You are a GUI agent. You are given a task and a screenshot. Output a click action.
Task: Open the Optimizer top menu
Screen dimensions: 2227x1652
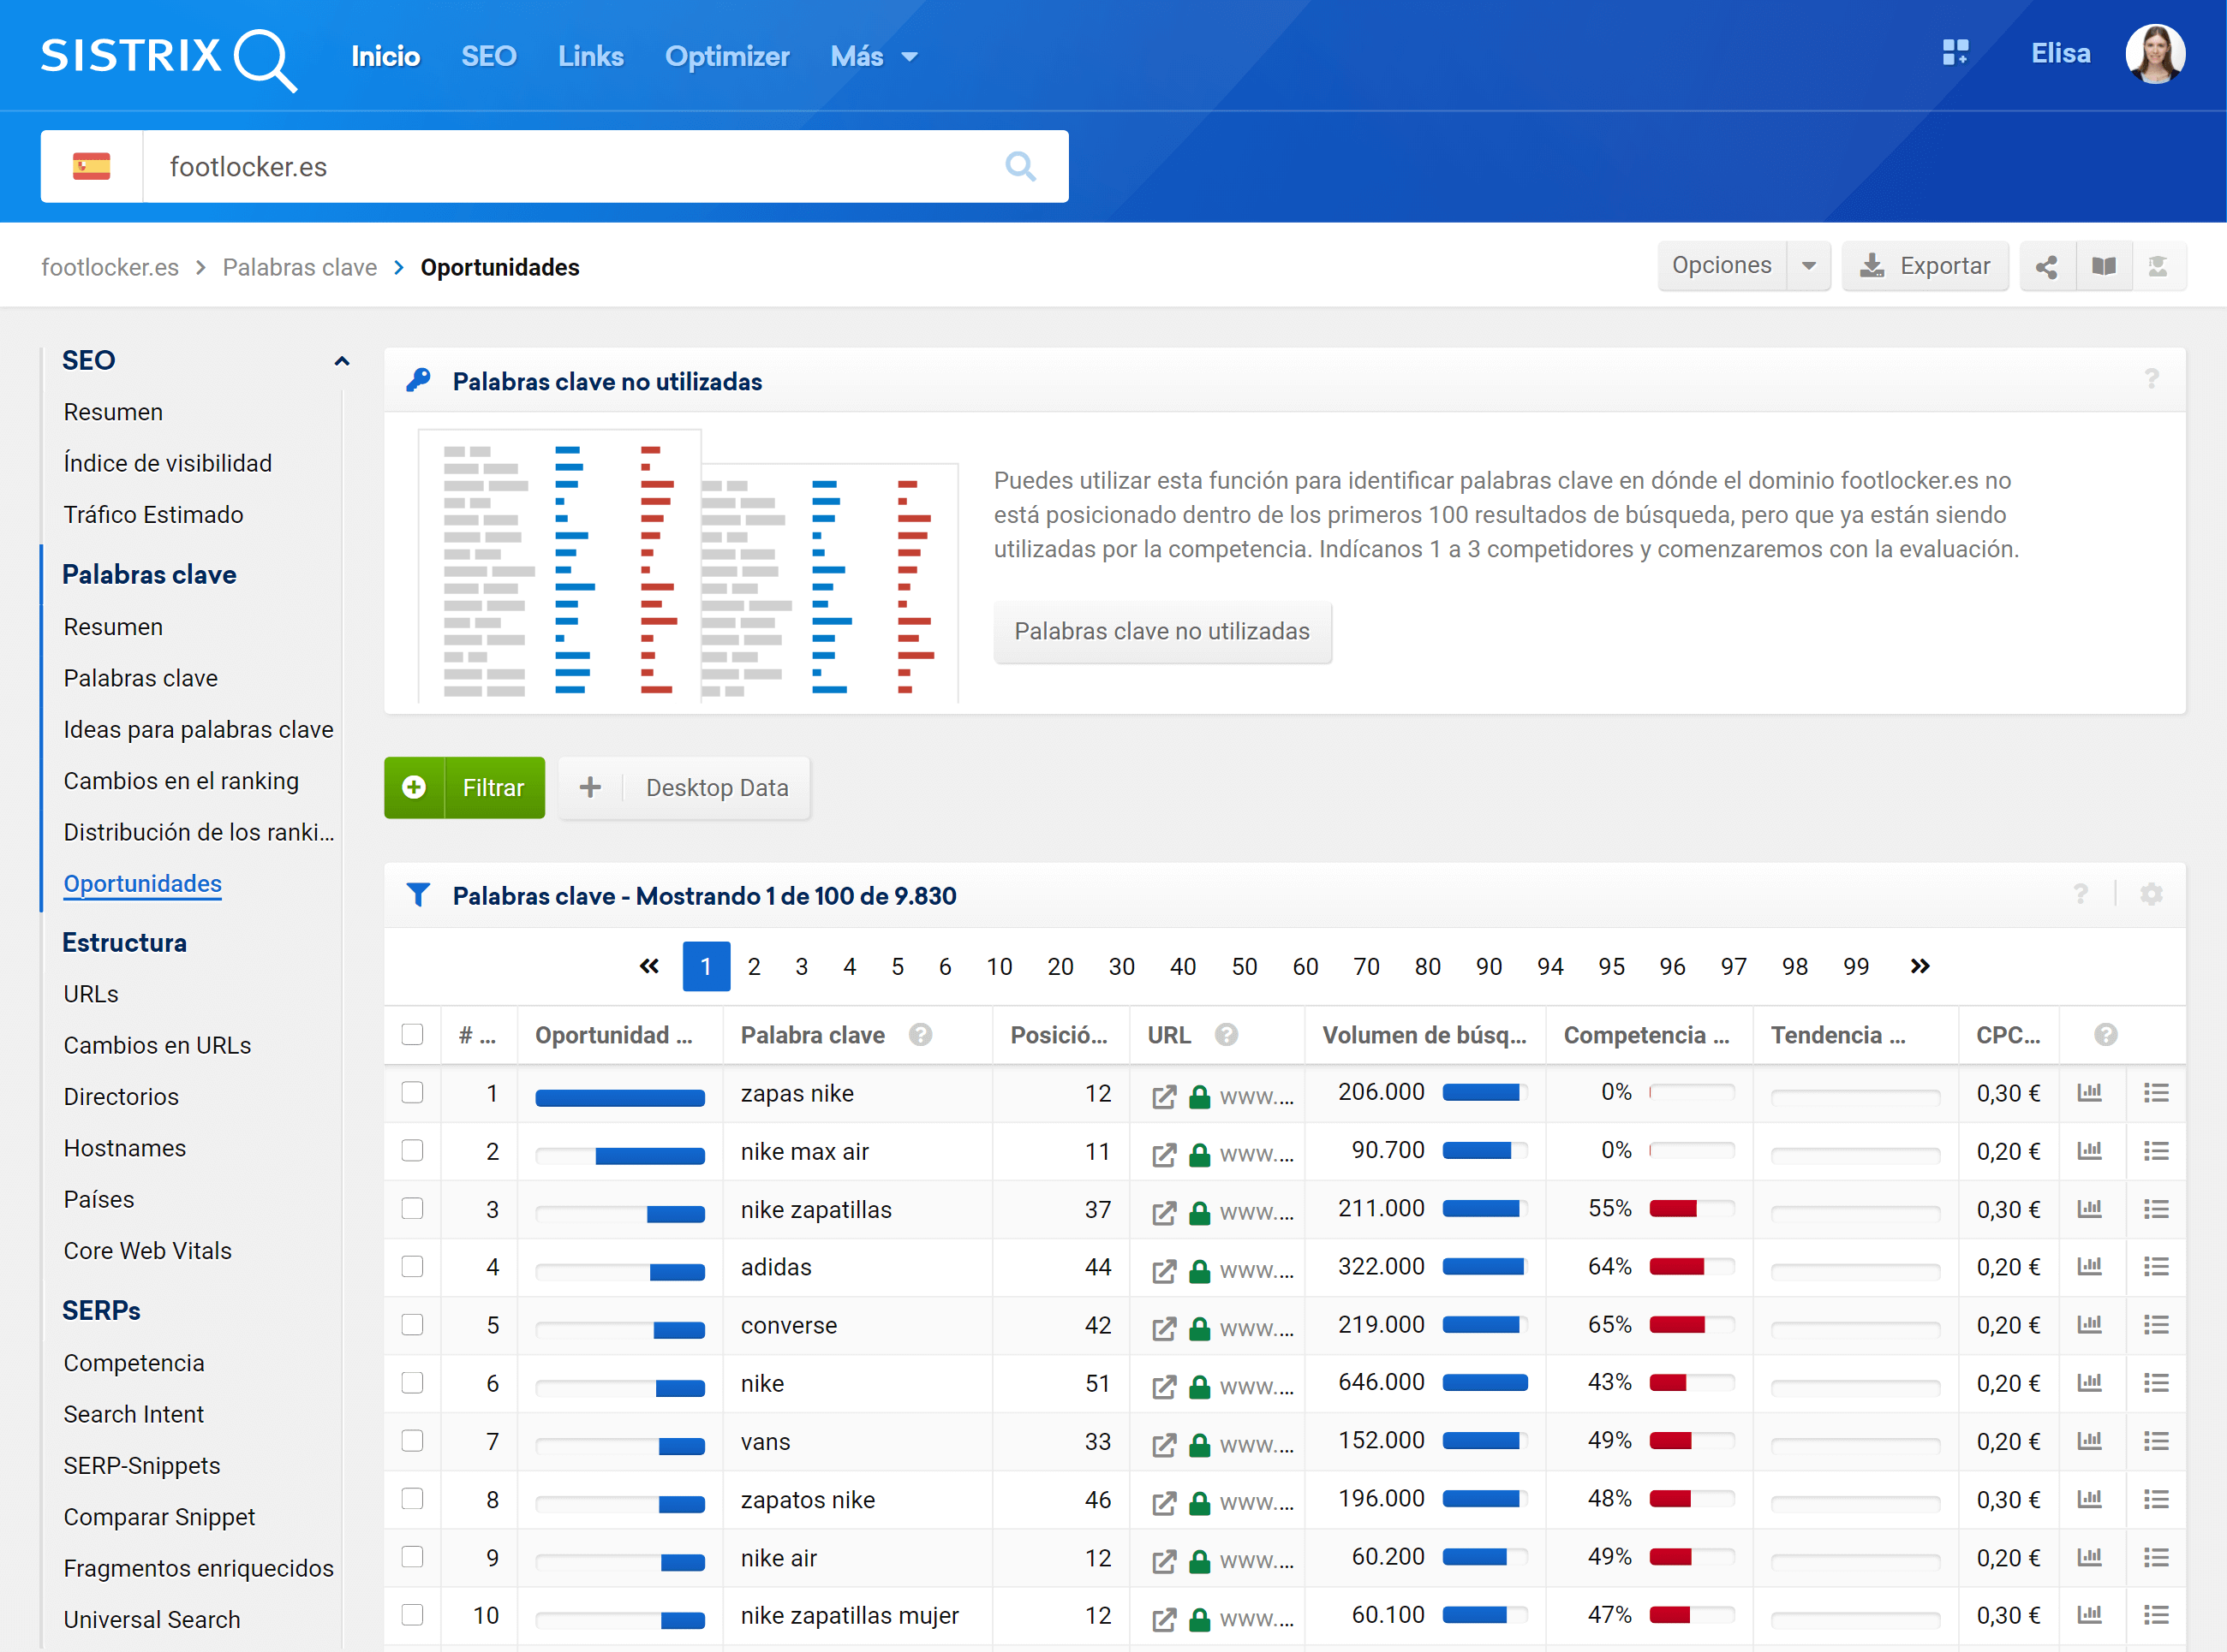[727, 57]
